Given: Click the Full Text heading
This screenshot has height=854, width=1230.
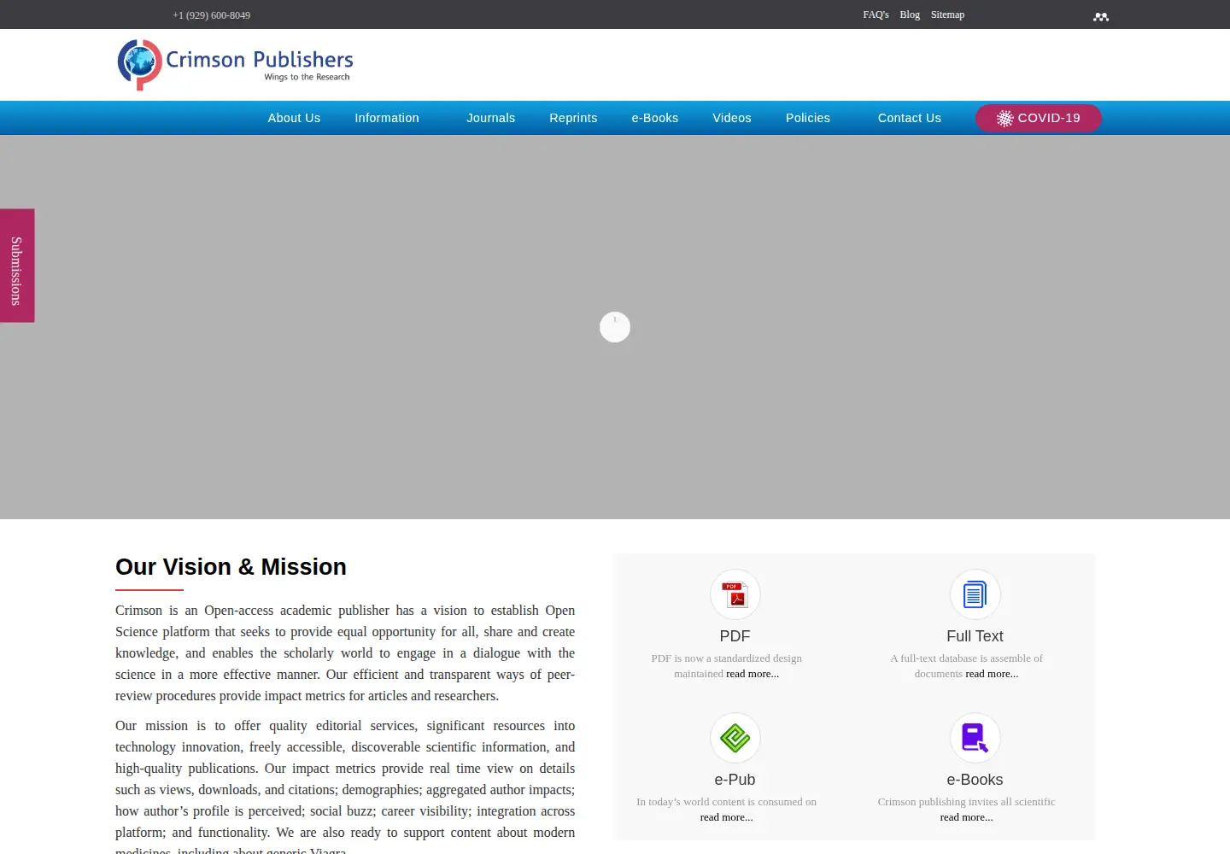Looking at the screenshot, I should click(975, 636).
